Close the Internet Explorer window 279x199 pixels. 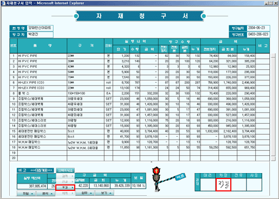(x=276, y=3)
